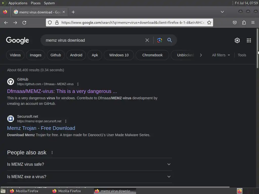Screen dimensions: 259x194
Task: Clear the search box with the X icon
Action: pyautogui.click(x=147, y=40)
